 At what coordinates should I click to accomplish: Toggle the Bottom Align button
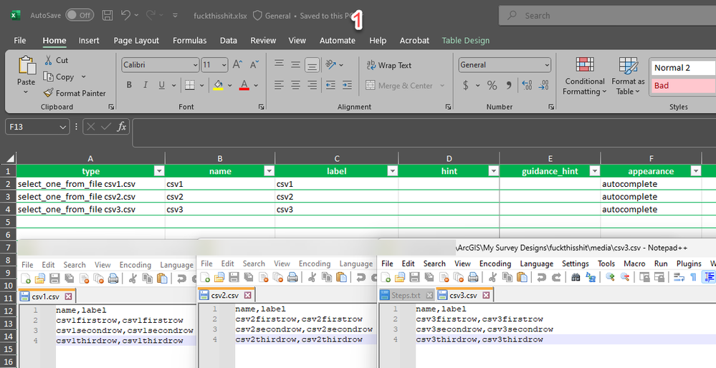click(x=312, y=65)
